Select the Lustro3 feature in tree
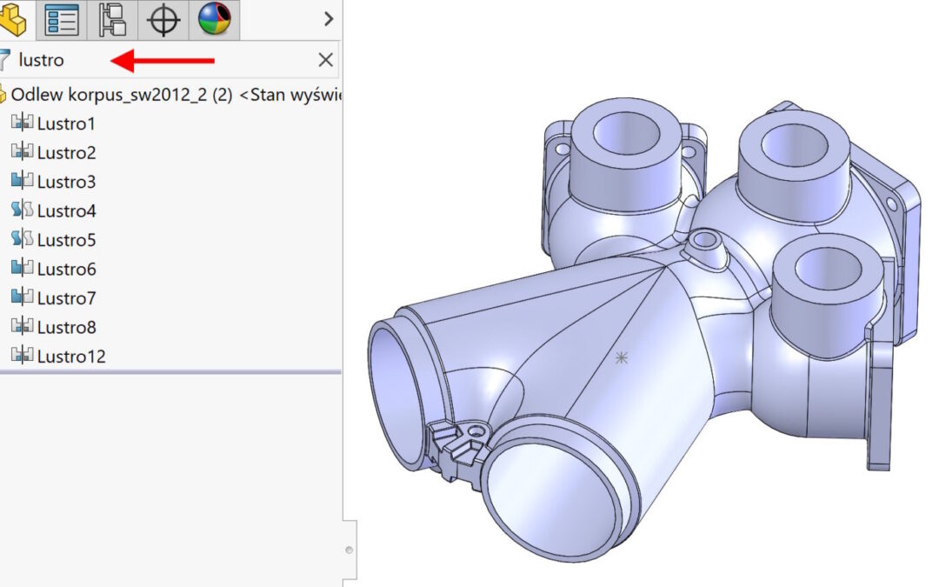This screenshot has width=939, height=587. pyautogui.click(x=66, y=182)
